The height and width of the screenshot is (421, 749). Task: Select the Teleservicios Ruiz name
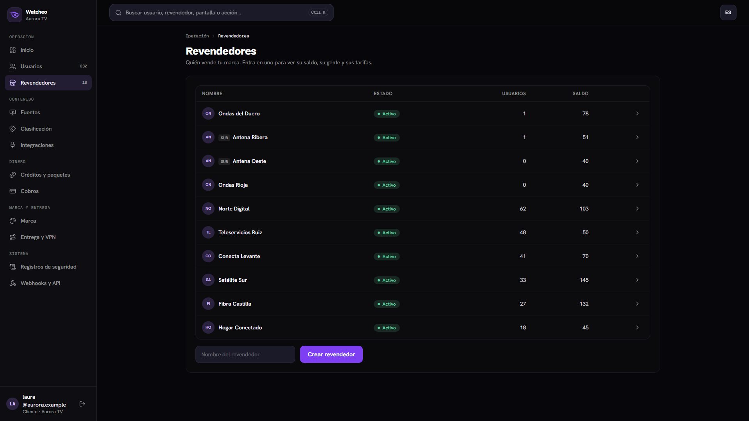[240, 233]
